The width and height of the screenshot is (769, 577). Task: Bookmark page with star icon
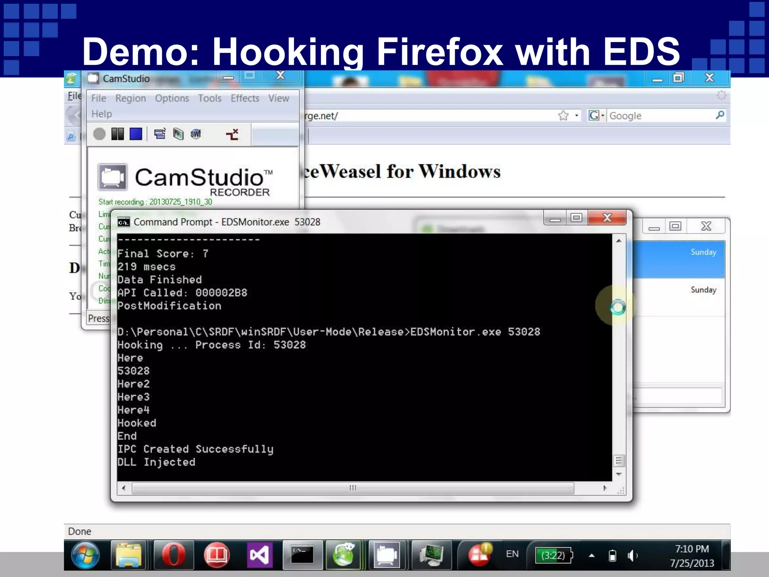pyautogui.click(x=563, y=115)
